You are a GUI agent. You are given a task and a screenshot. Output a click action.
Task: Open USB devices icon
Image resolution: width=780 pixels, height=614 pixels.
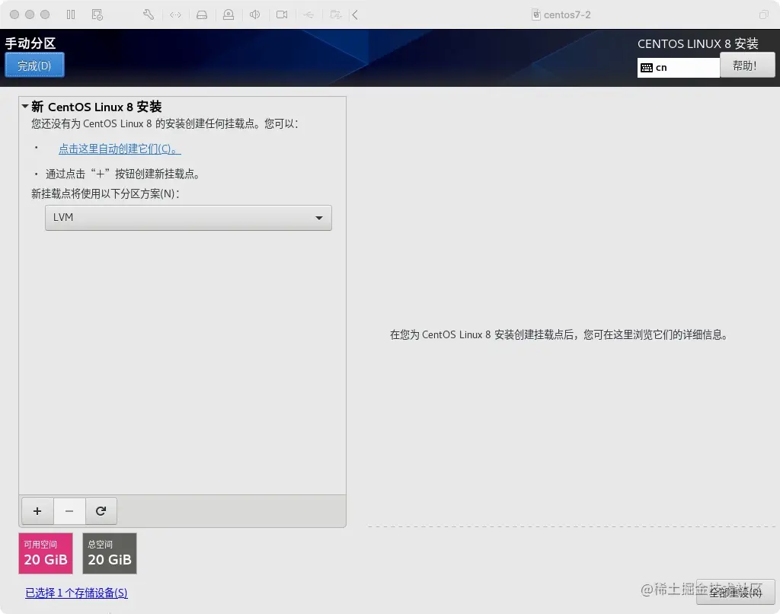(309, 15)
